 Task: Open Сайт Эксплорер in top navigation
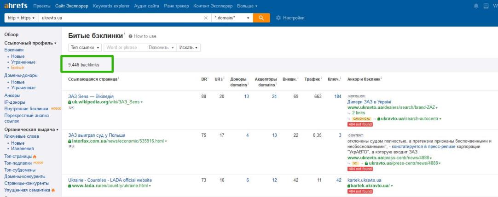pos(72,6)
